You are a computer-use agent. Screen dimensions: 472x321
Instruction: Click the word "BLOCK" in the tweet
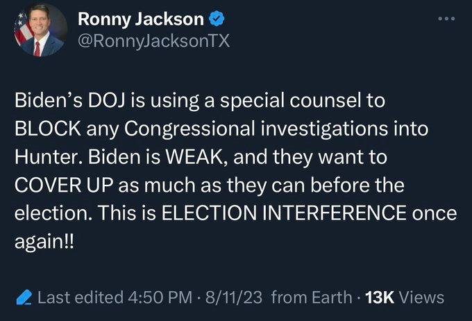(x=47, y=129)
